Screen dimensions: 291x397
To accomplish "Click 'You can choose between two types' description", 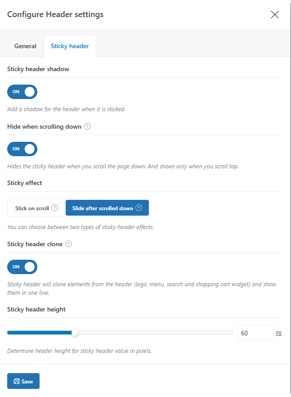I will pos(80,227).
